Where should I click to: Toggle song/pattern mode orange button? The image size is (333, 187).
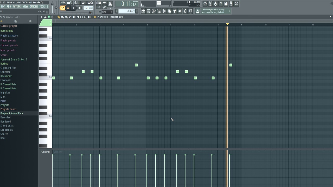(62, 8)
